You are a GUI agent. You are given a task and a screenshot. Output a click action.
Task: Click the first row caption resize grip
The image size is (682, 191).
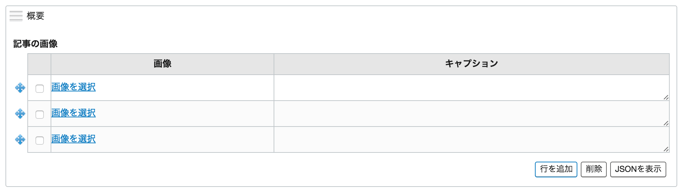[666, 98]
